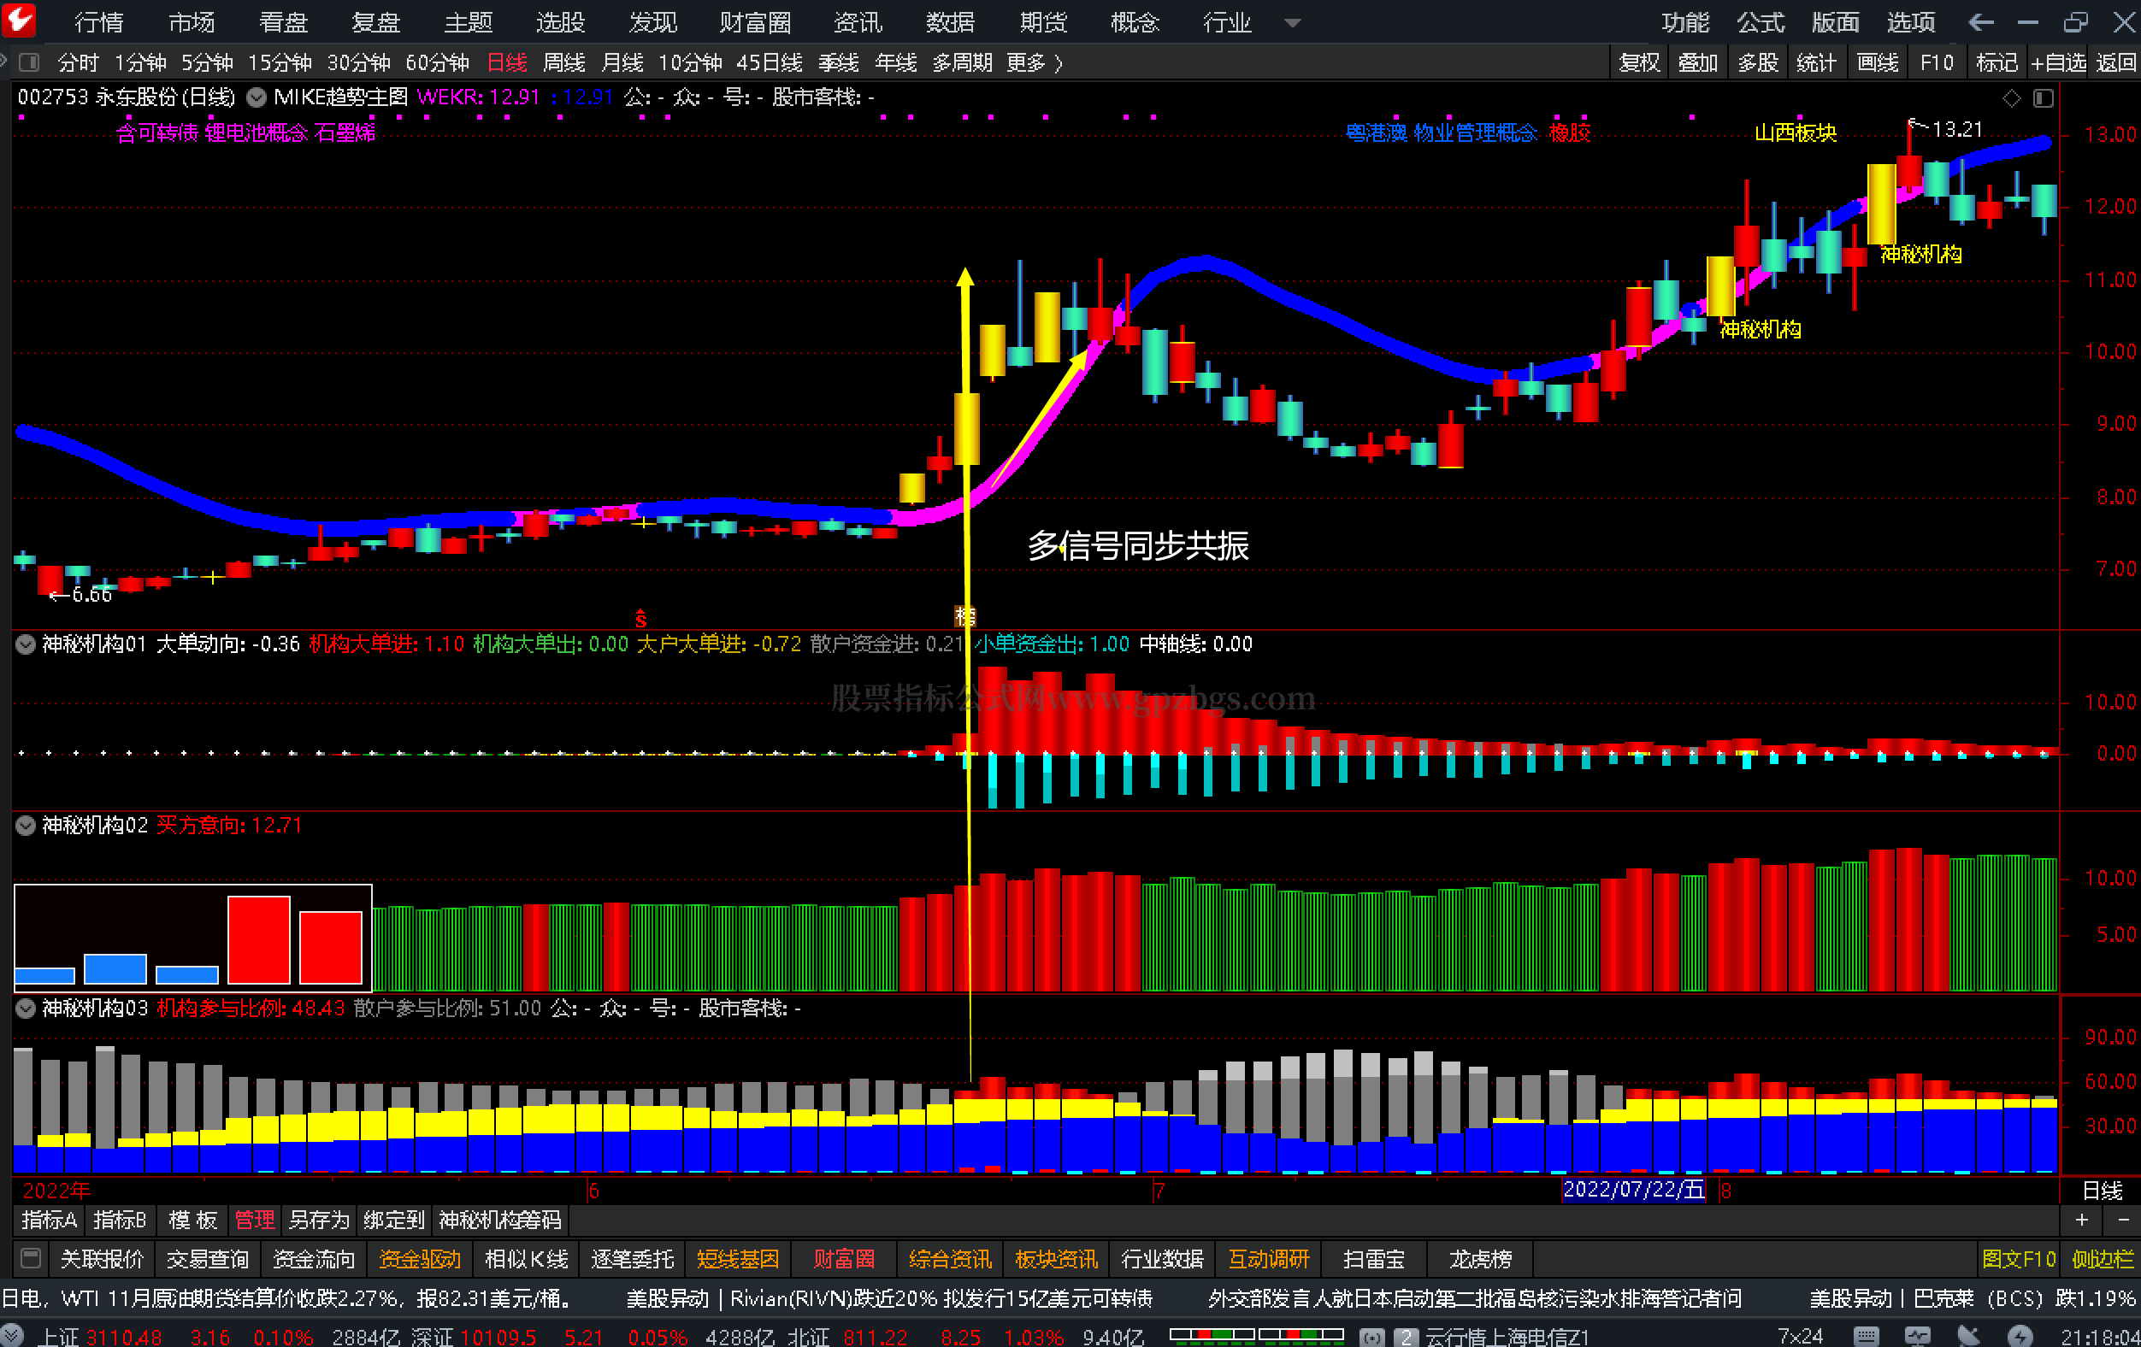Click the 上证 3110.48 index value
This screenshot has width=2141, height=1347.
click(101, 1337)
